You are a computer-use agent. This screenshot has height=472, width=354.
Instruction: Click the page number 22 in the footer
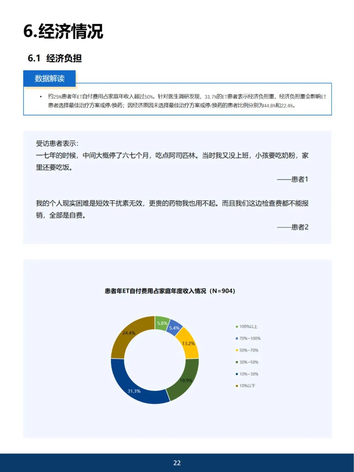(x=177, y=463)
